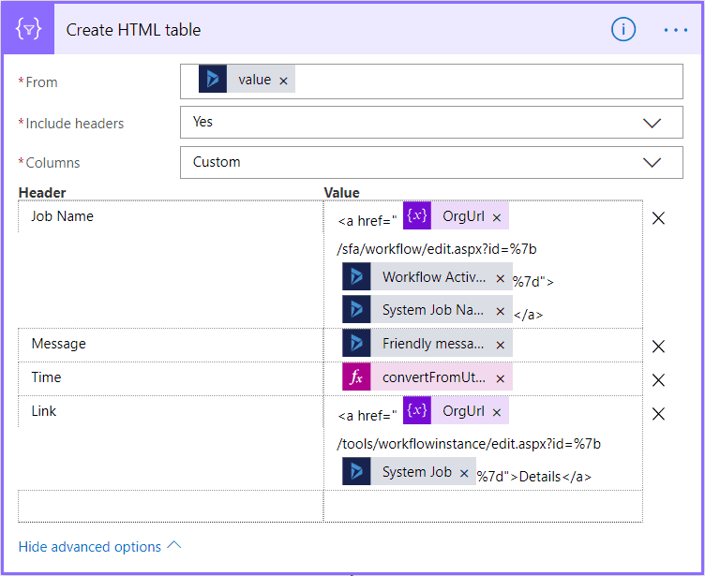Click the System Job Na... token label

[433, 310]
